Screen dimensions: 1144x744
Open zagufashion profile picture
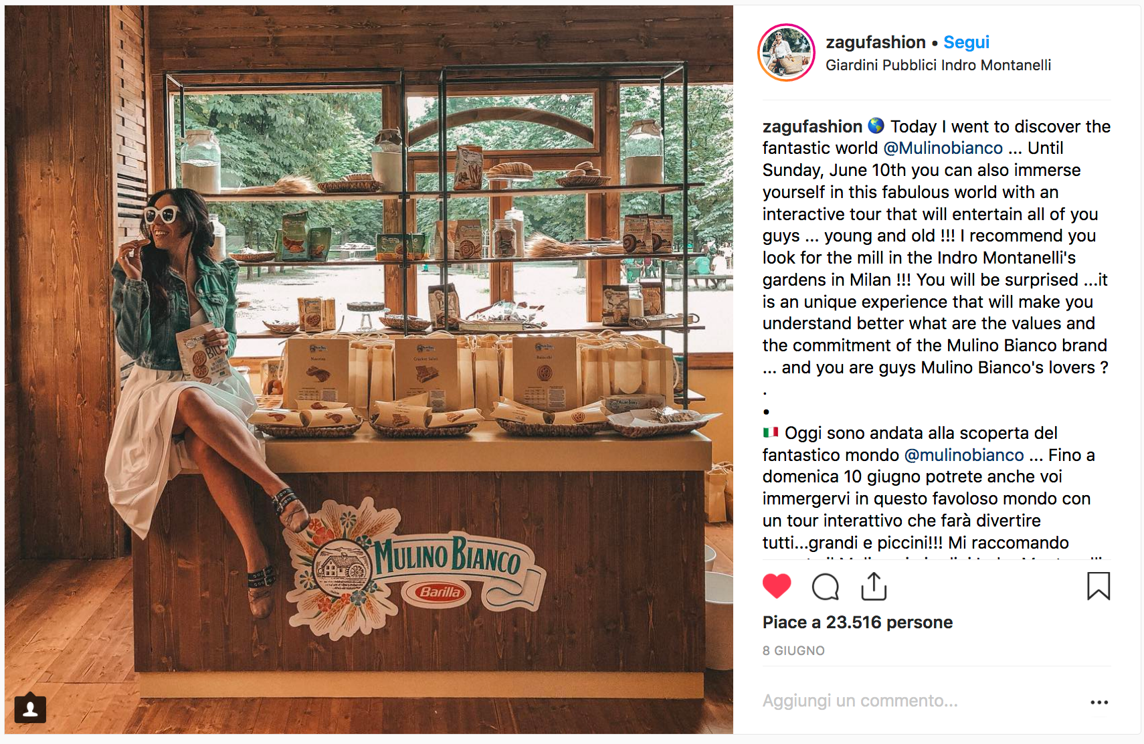[787, 53]
